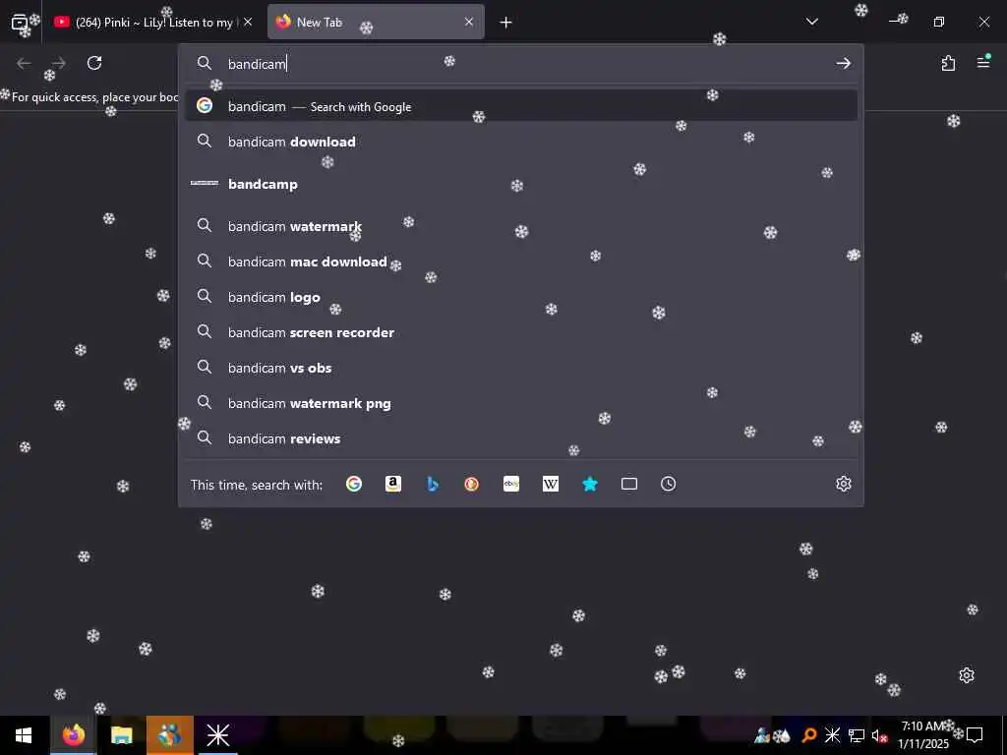Click the white asterisk tray icon
This screenshot has width=1007, height=755.
(832, 735)
